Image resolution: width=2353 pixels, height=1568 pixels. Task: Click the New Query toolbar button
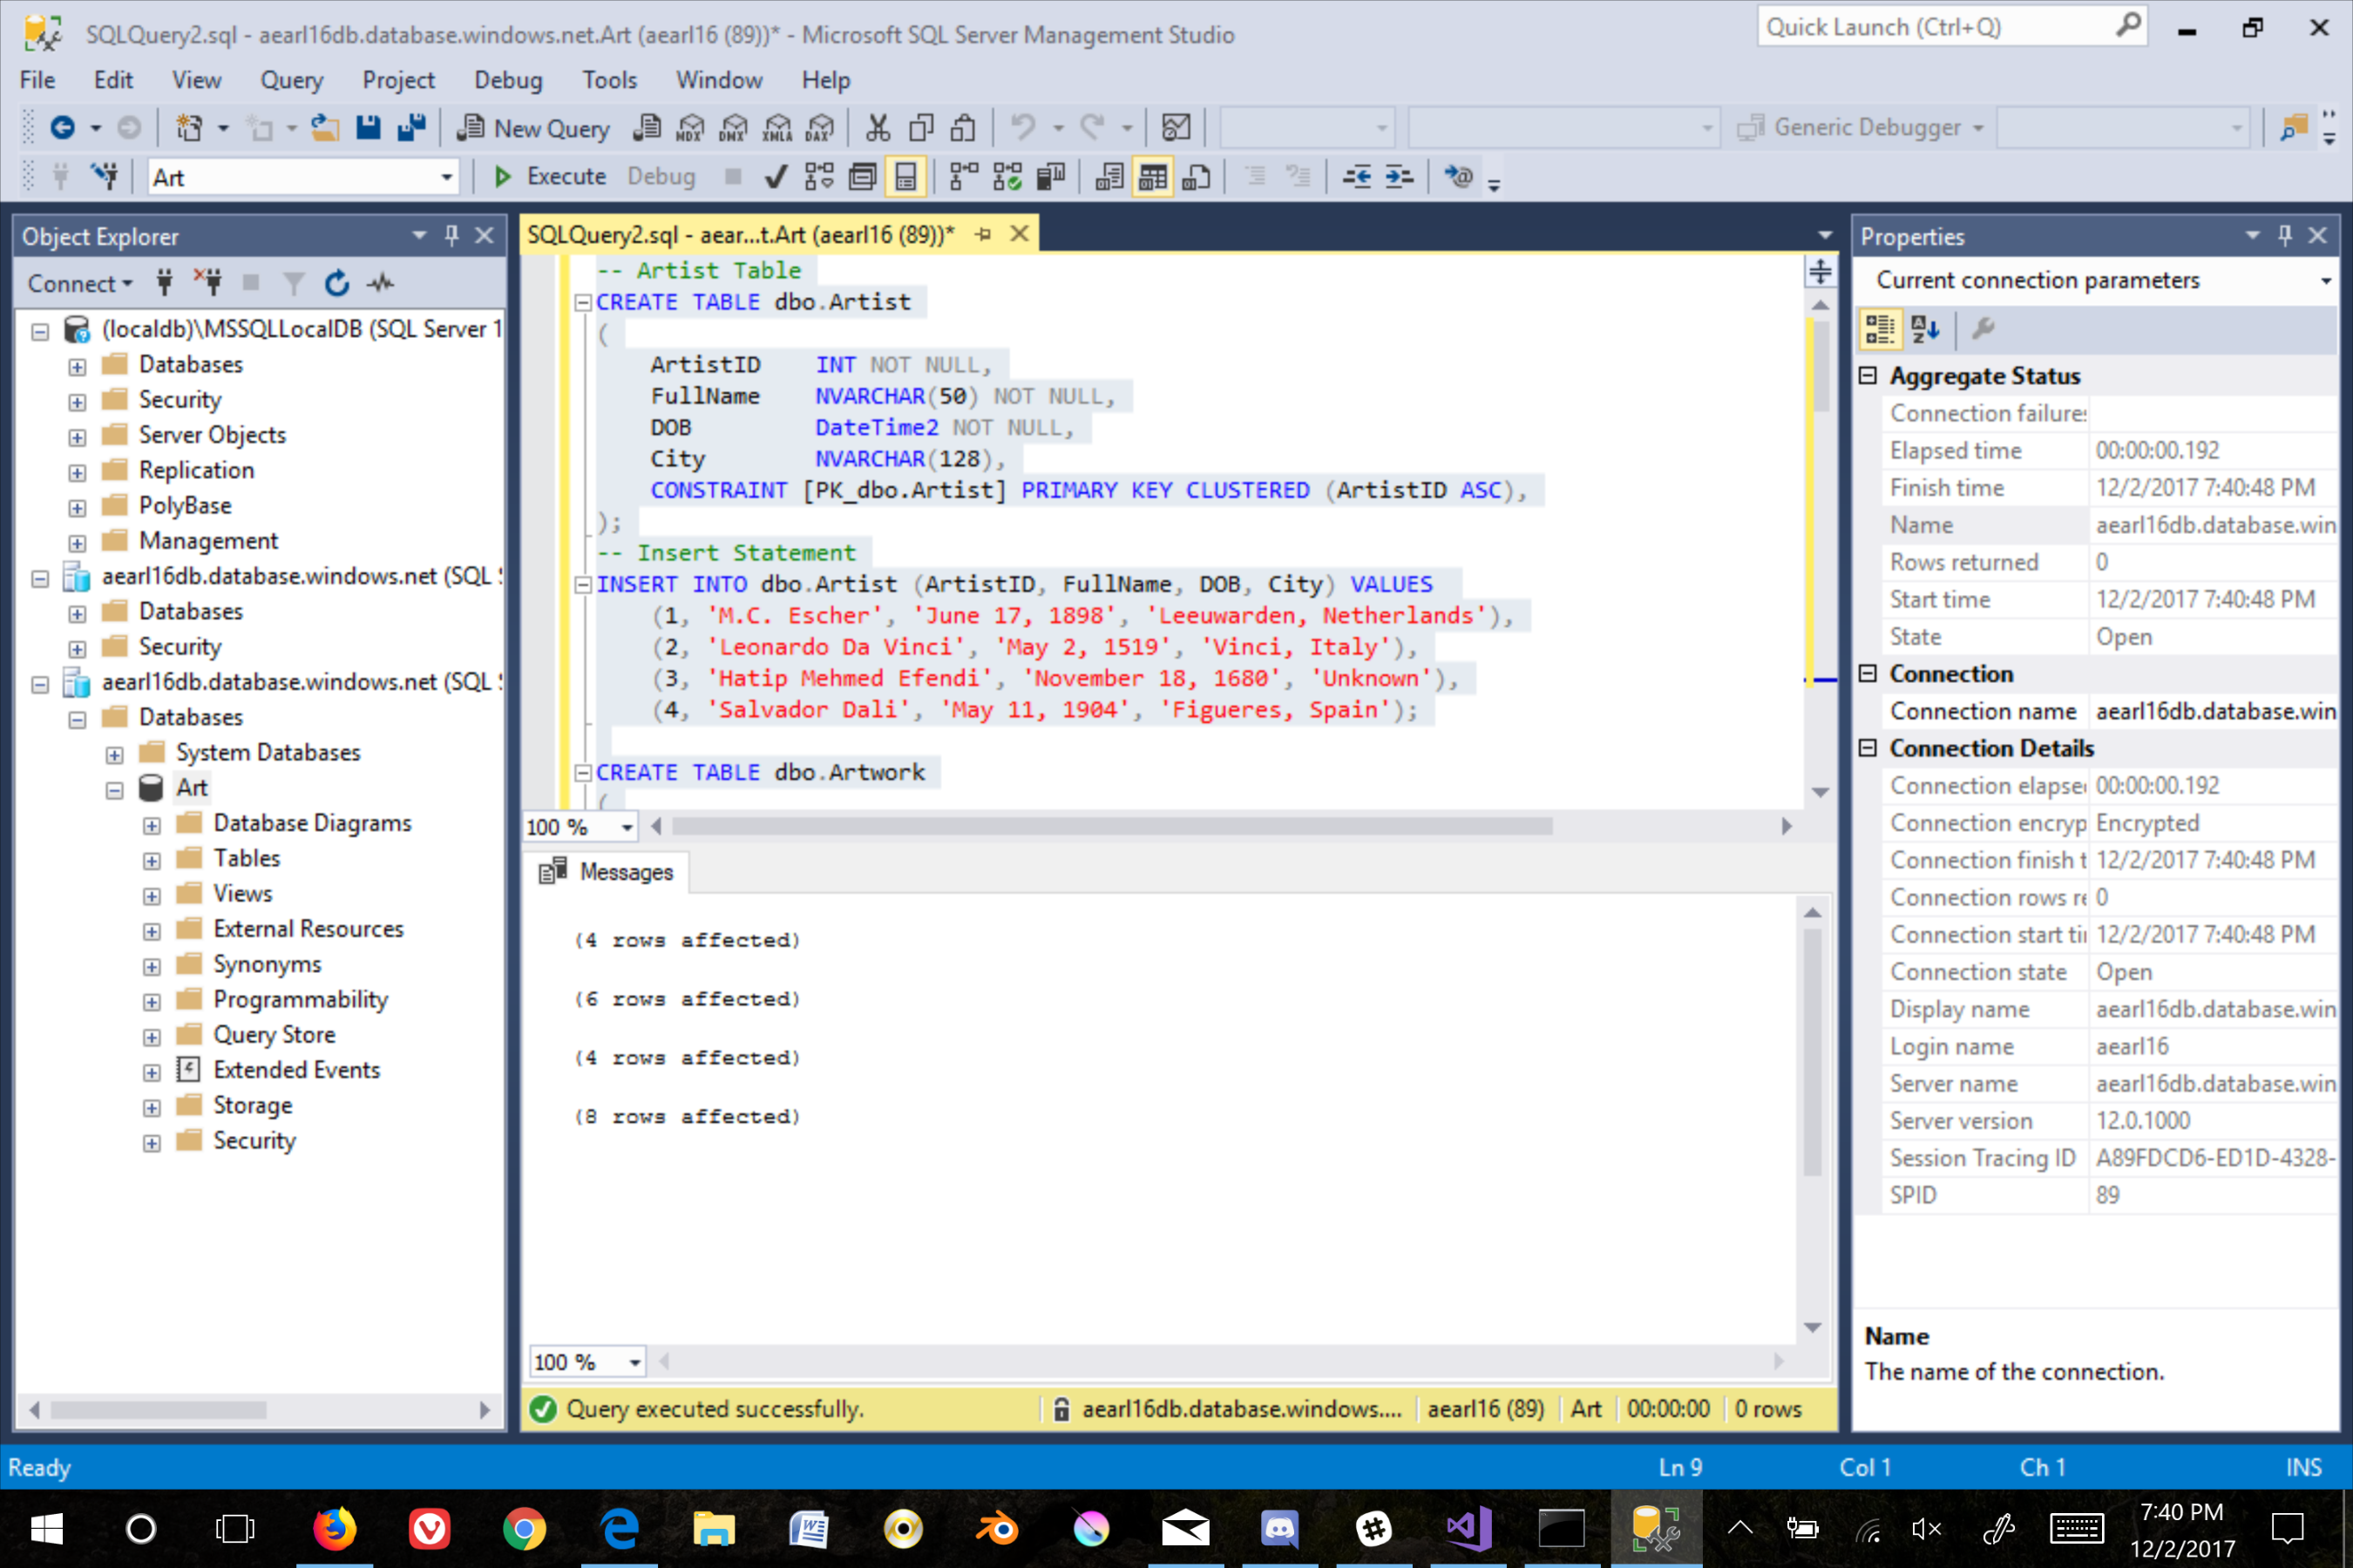pyautogui.click(x=534, y=128)
